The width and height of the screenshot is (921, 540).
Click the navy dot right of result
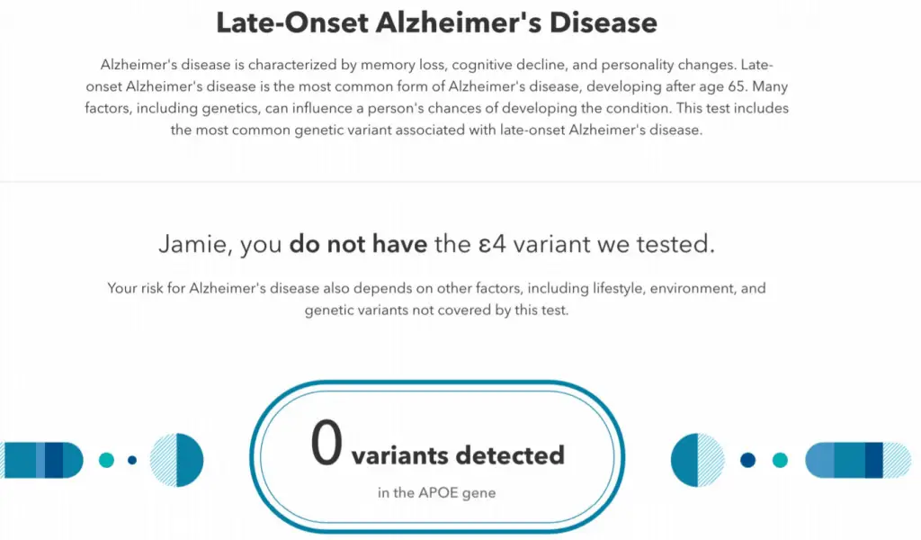[747, 460]
